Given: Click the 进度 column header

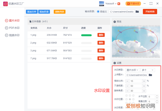Looking at the screenshot, I should 83,28.
